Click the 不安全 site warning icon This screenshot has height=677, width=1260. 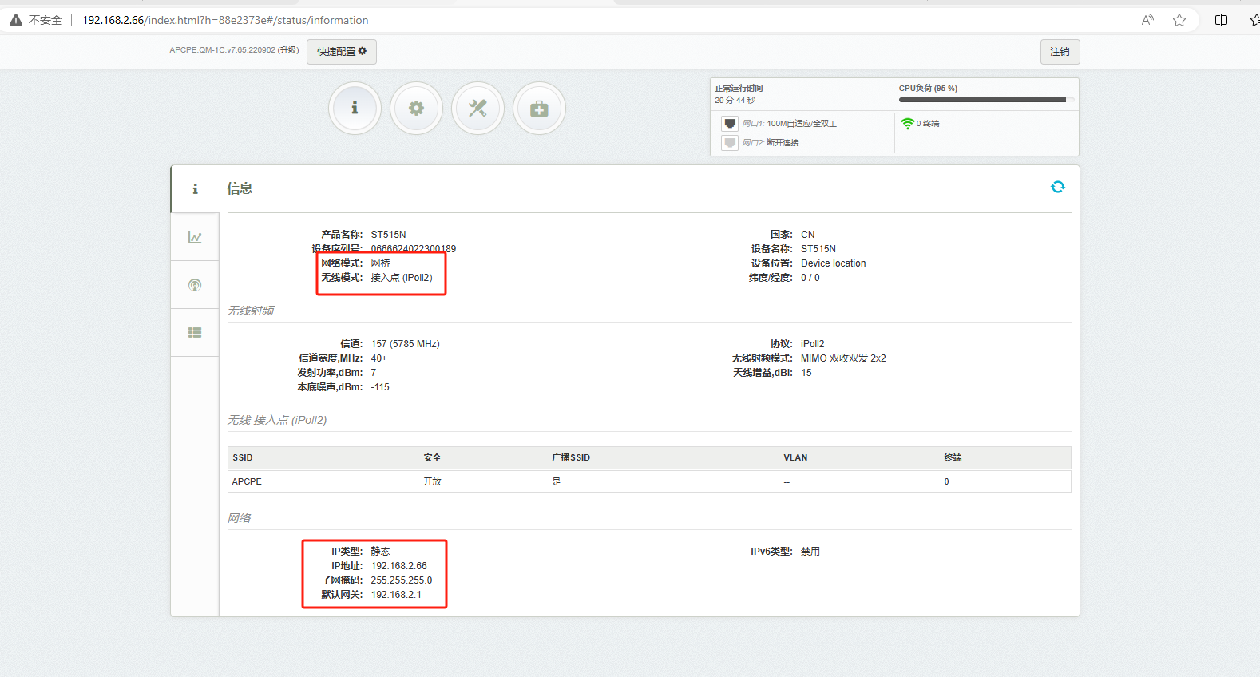[16, 20]
